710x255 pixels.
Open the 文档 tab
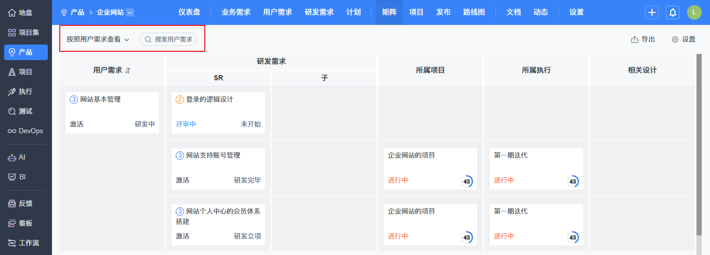tap(514, 12)
